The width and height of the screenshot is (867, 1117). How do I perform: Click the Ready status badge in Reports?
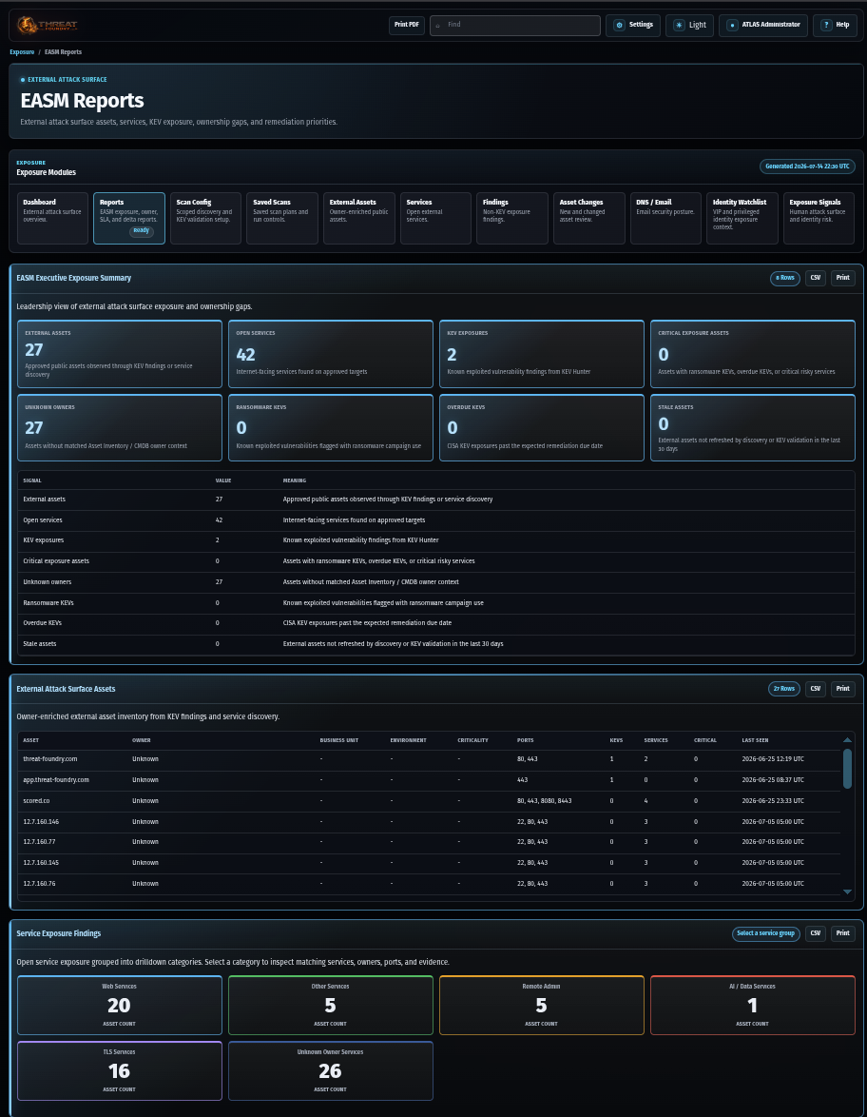pos(141,231)
